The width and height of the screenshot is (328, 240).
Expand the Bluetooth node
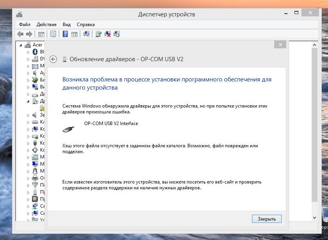coord(28,52)
